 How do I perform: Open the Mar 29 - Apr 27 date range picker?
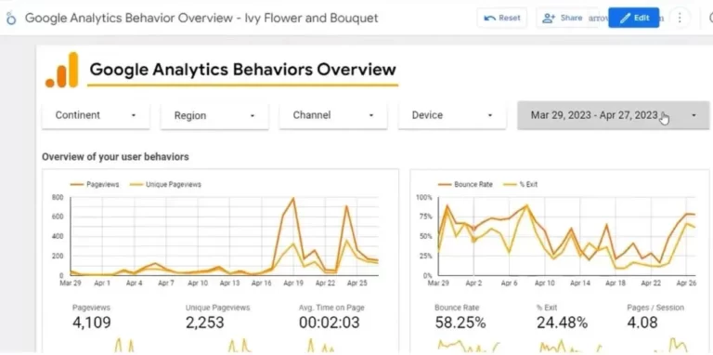click(x=614, y=115)
